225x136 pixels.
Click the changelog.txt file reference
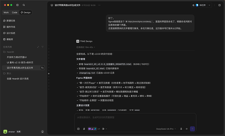point(87,73)
